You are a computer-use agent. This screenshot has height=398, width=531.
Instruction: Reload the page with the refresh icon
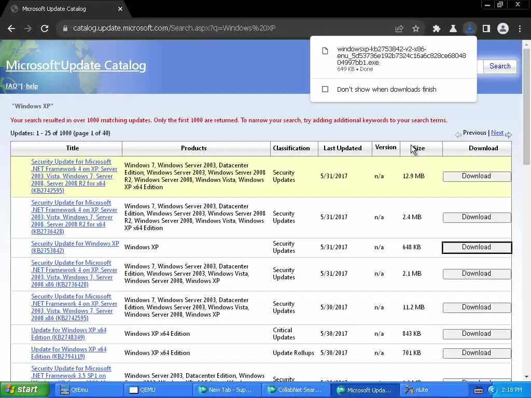(45, 29)
